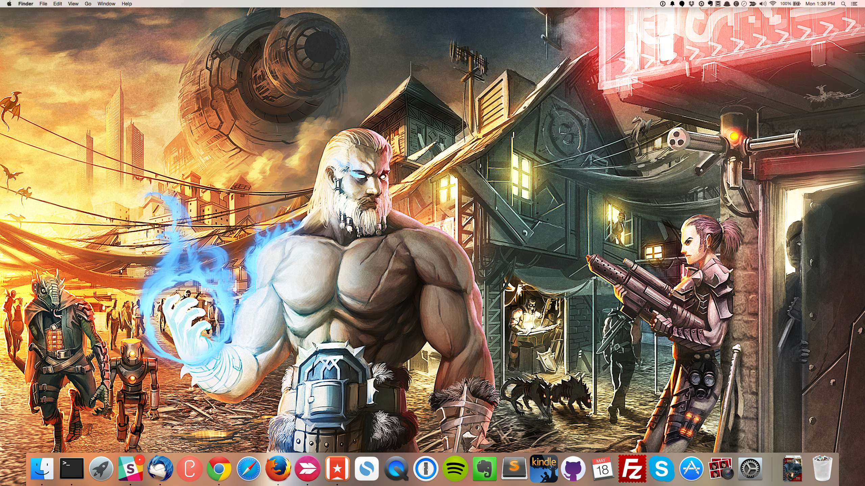Open the Thunderbird mail app
This screenshot has height=486, width=865.
pyautogui.click(x=160, y=468)
